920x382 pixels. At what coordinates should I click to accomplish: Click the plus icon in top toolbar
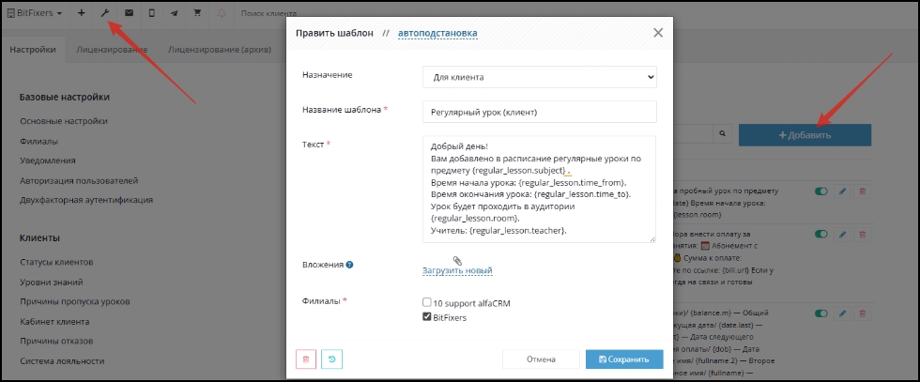[82, 13]
